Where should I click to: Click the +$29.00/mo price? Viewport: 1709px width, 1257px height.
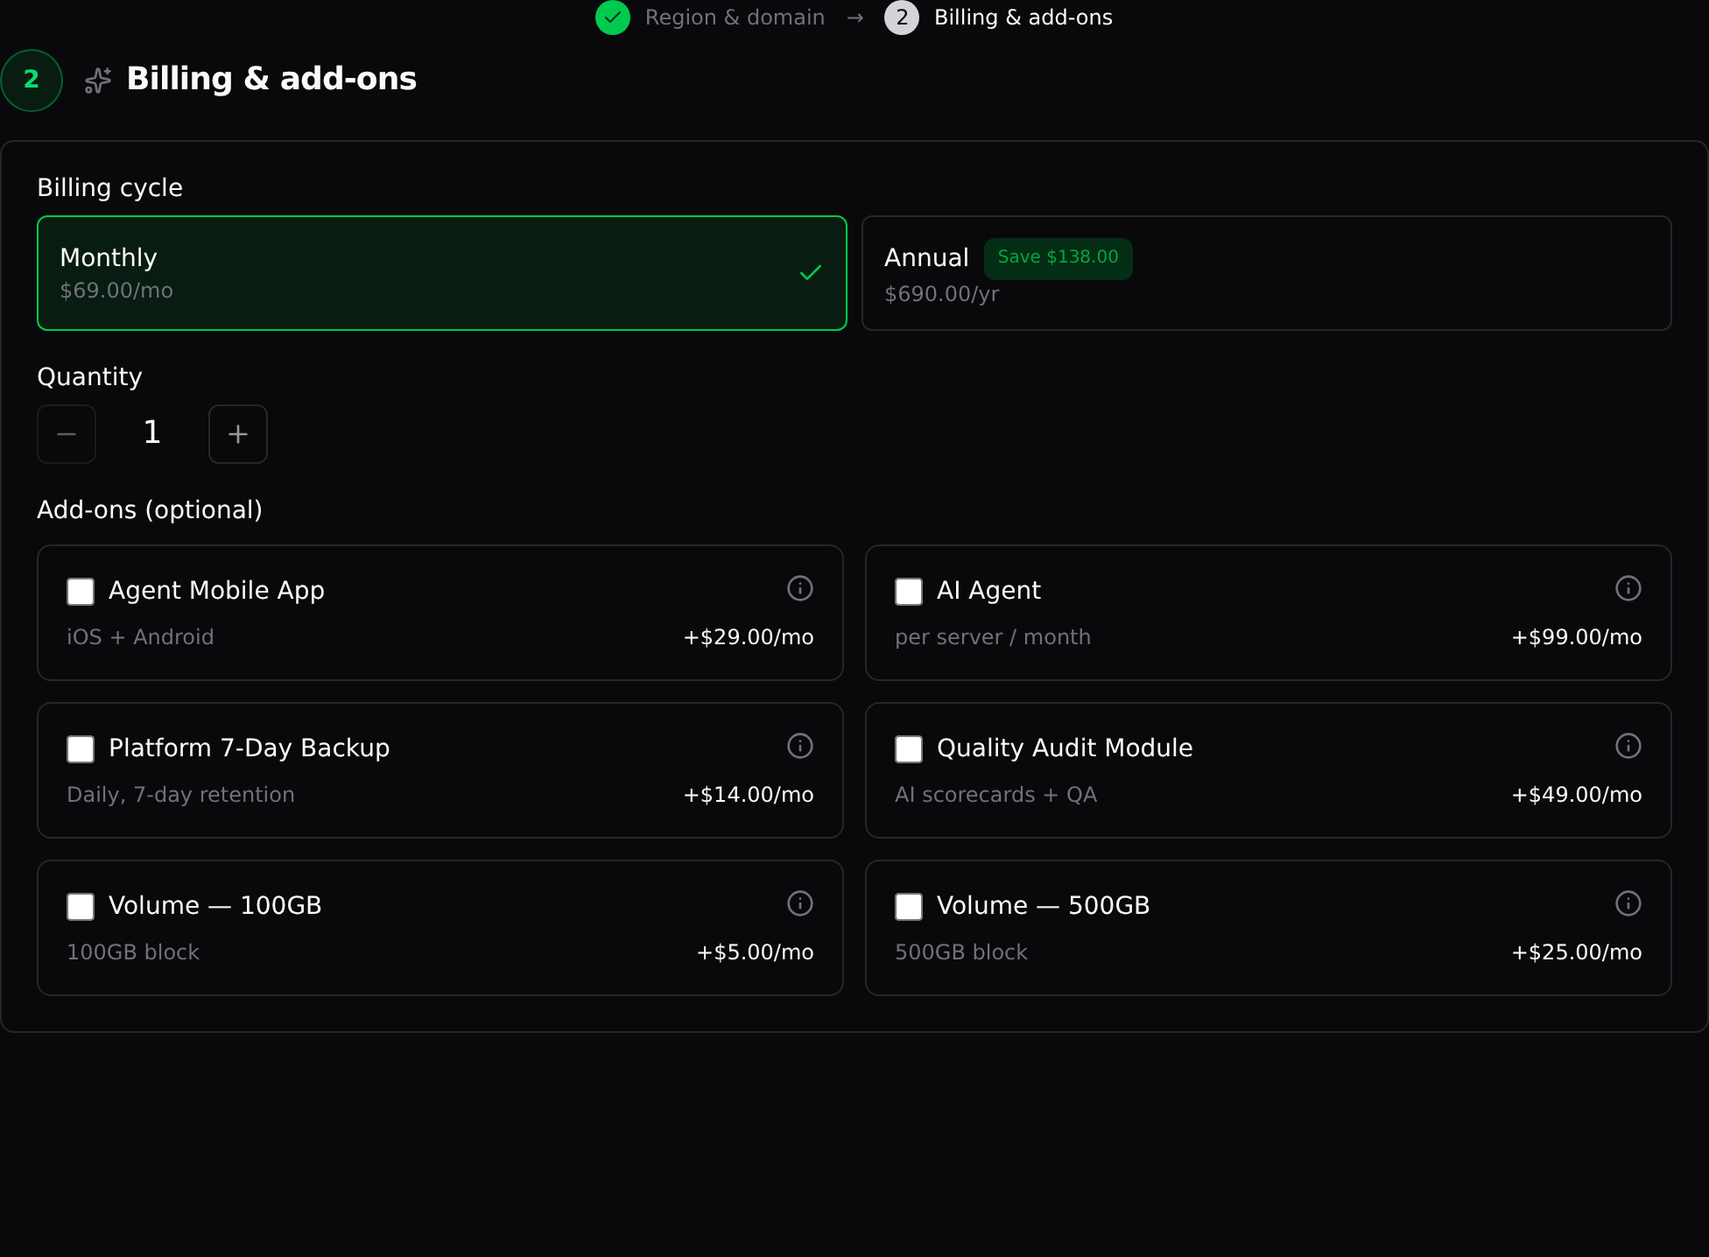(x=749, y=637)
